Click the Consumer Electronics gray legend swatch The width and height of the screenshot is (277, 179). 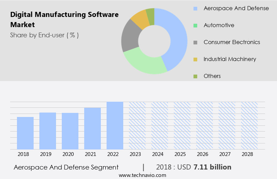pyautogui.click(x=195, y=42)
